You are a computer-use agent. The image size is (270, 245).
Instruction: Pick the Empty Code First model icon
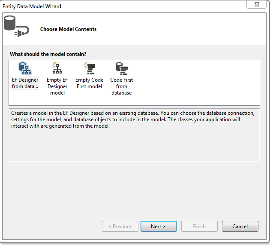90,68
